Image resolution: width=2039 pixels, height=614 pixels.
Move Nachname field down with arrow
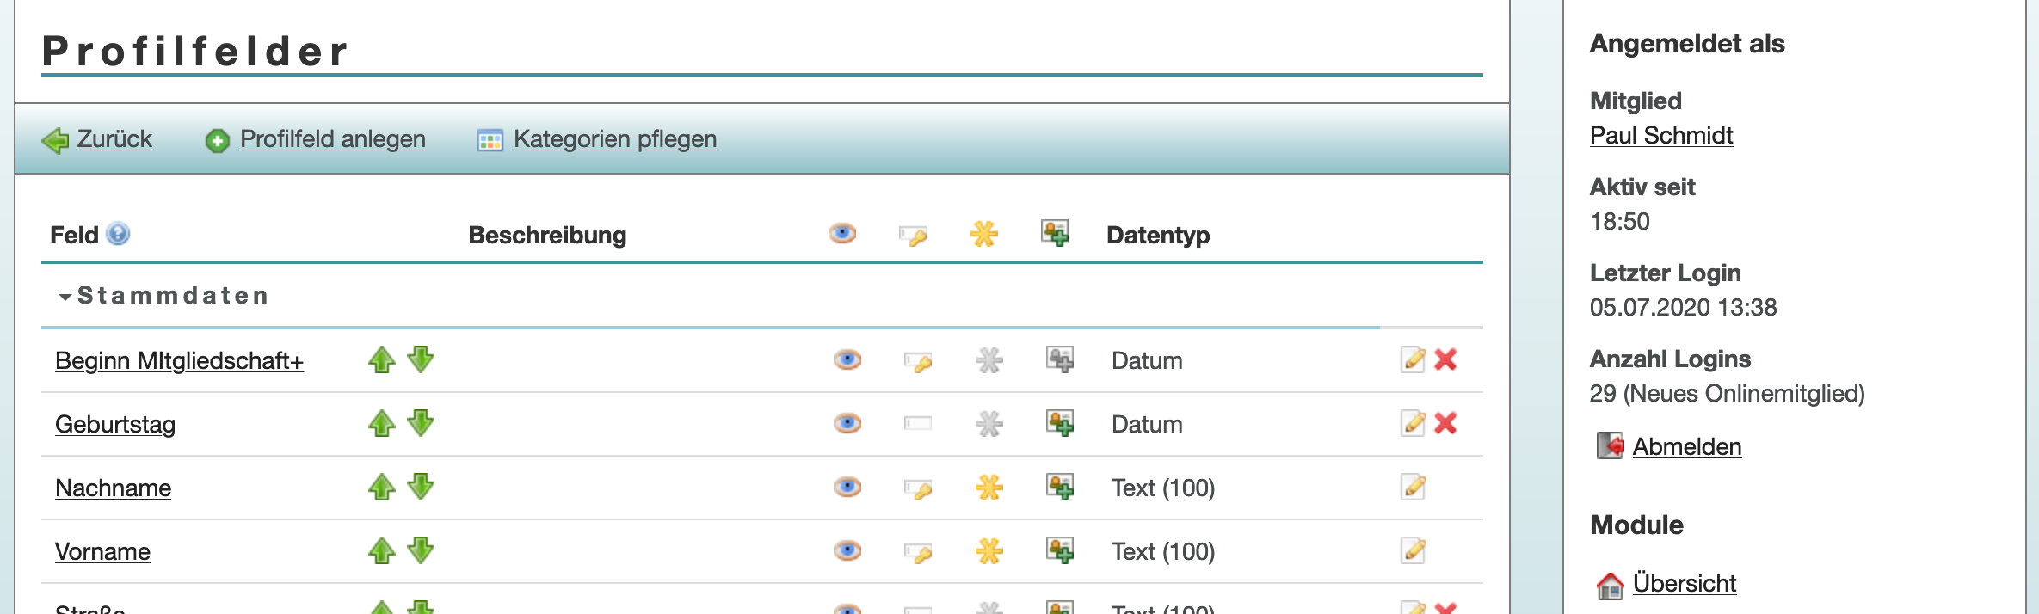[x=421, y=487]
